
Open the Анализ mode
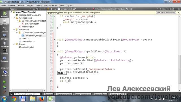(5, 52)
